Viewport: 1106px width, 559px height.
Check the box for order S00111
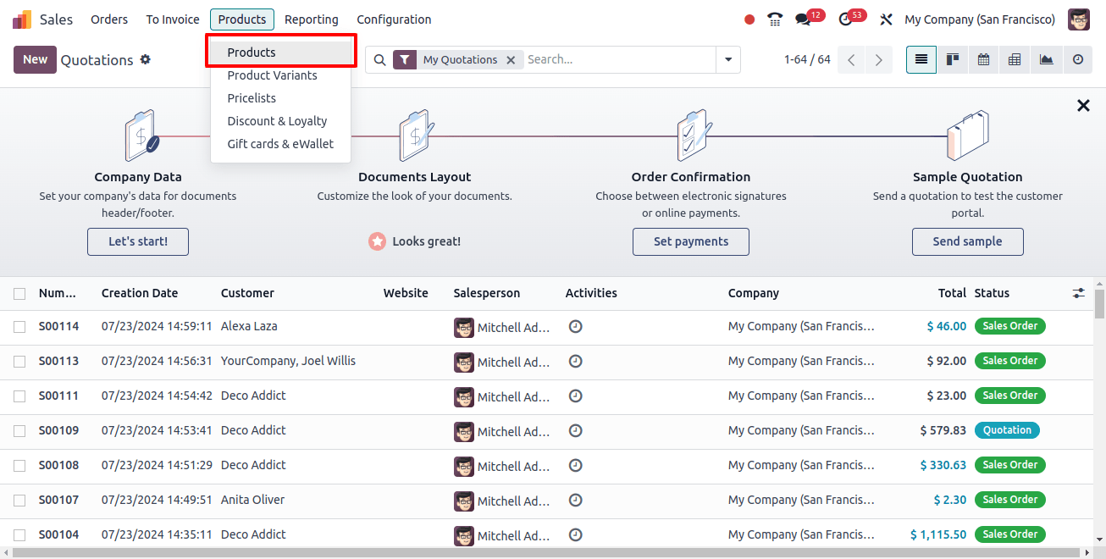[19, 396]
